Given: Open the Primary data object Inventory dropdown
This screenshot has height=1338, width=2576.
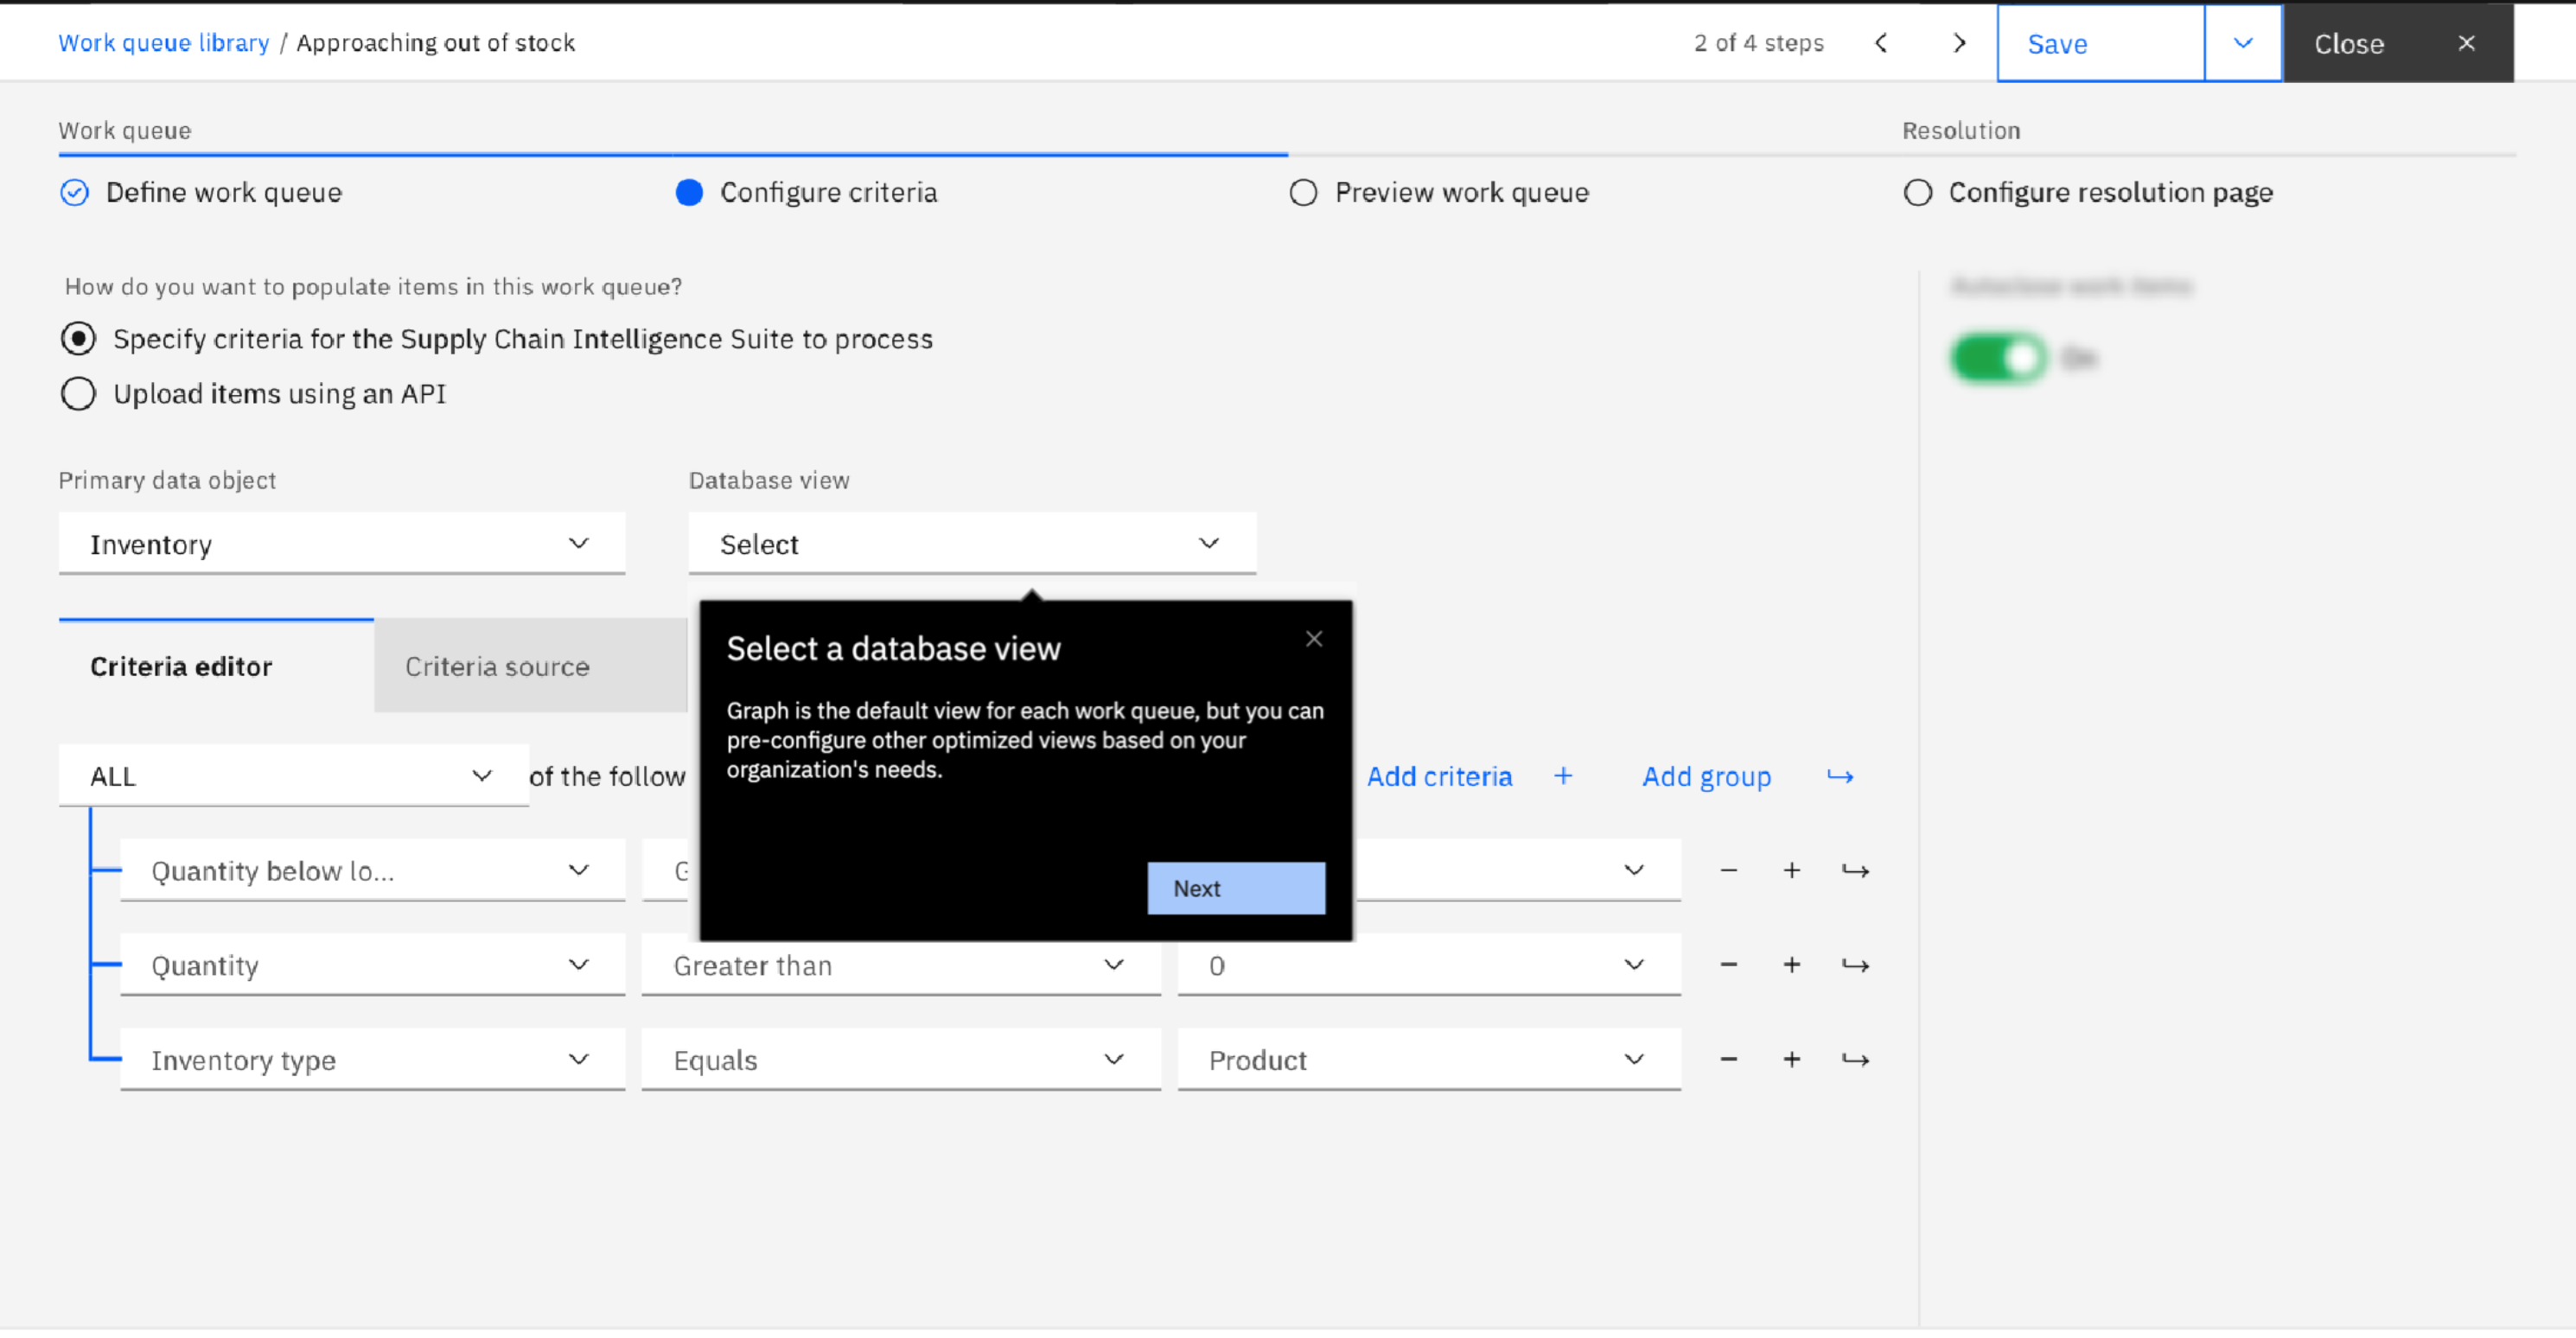Looking at the screenshot, I should click(341, 545).
